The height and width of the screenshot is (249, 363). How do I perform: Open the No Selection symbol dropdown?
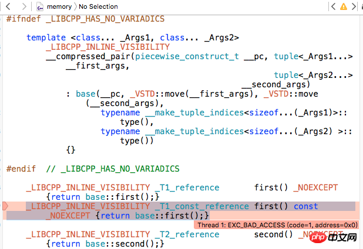pos(98,6)
